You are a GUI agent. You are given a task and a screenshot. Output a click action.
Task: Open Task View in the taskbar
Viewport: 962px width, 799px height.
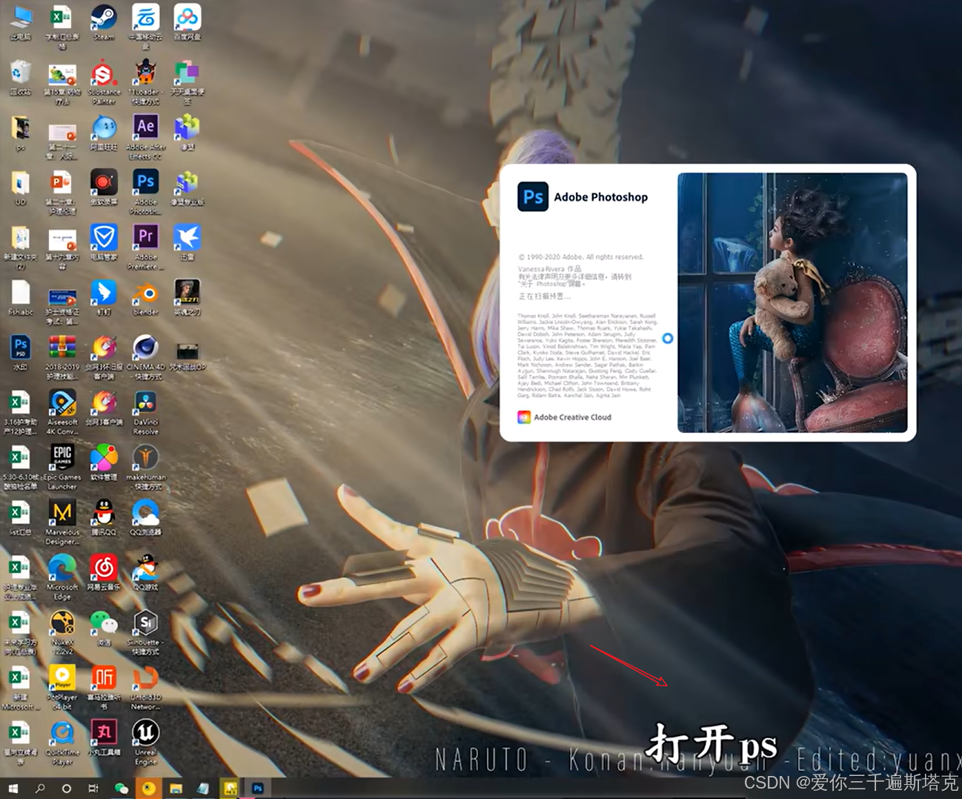(x=93, y=788)
